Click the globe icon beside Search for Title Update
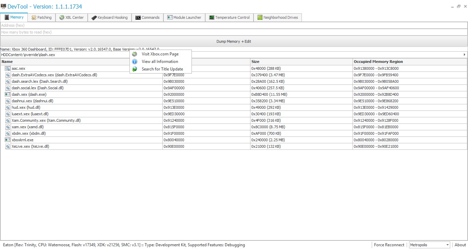This screenshot has height=249, width=468. [135, 69]
